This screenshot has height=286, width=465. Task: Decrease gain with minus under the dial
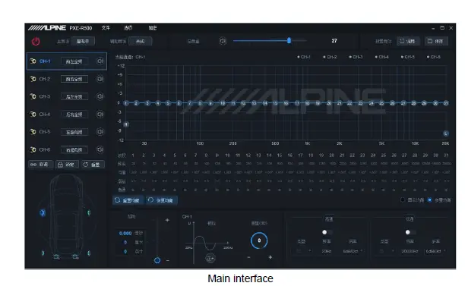click(x=248, y=257)
